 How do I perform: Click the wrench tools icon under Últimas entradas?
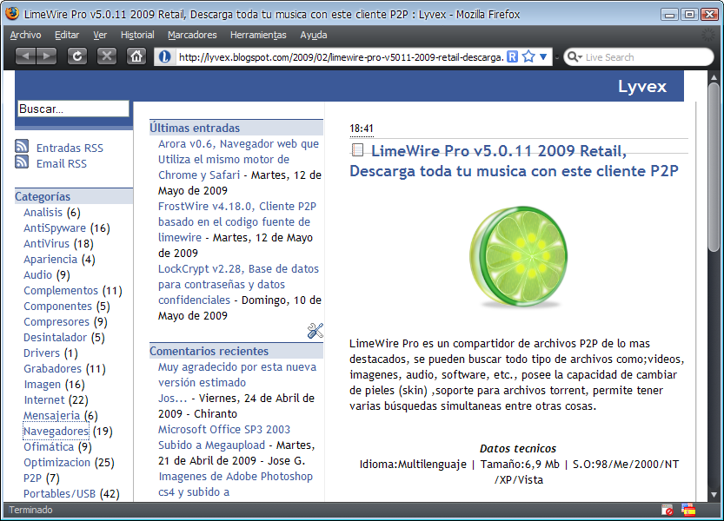[315, 330]
